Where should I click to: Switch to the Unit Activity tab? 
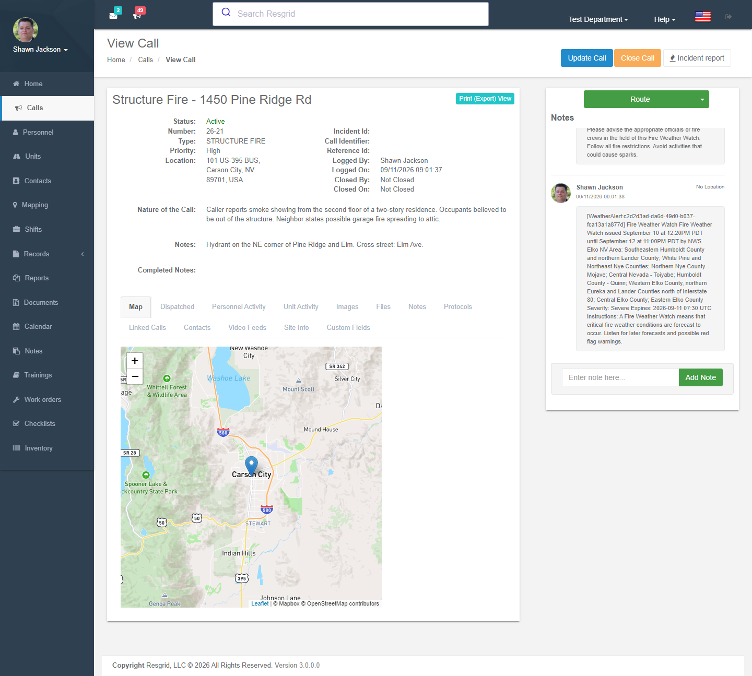301,307
